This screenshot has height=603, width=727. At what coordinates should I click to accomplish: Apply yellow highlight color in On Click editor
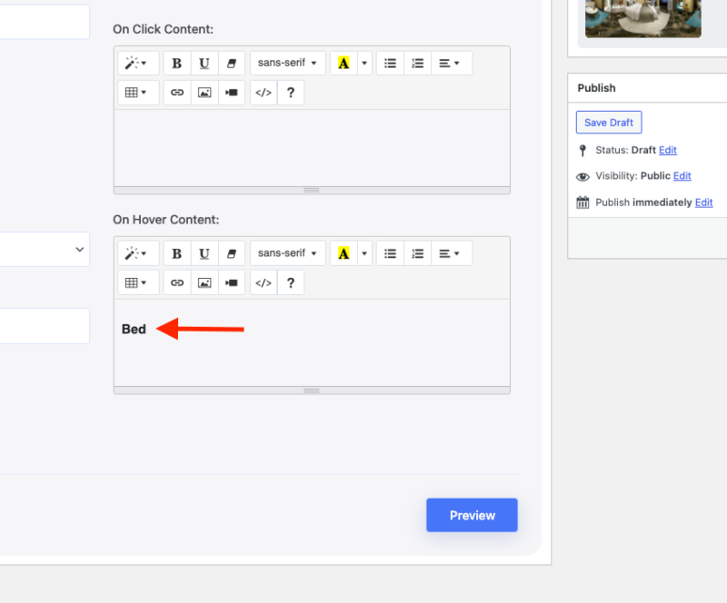[344, 63]
